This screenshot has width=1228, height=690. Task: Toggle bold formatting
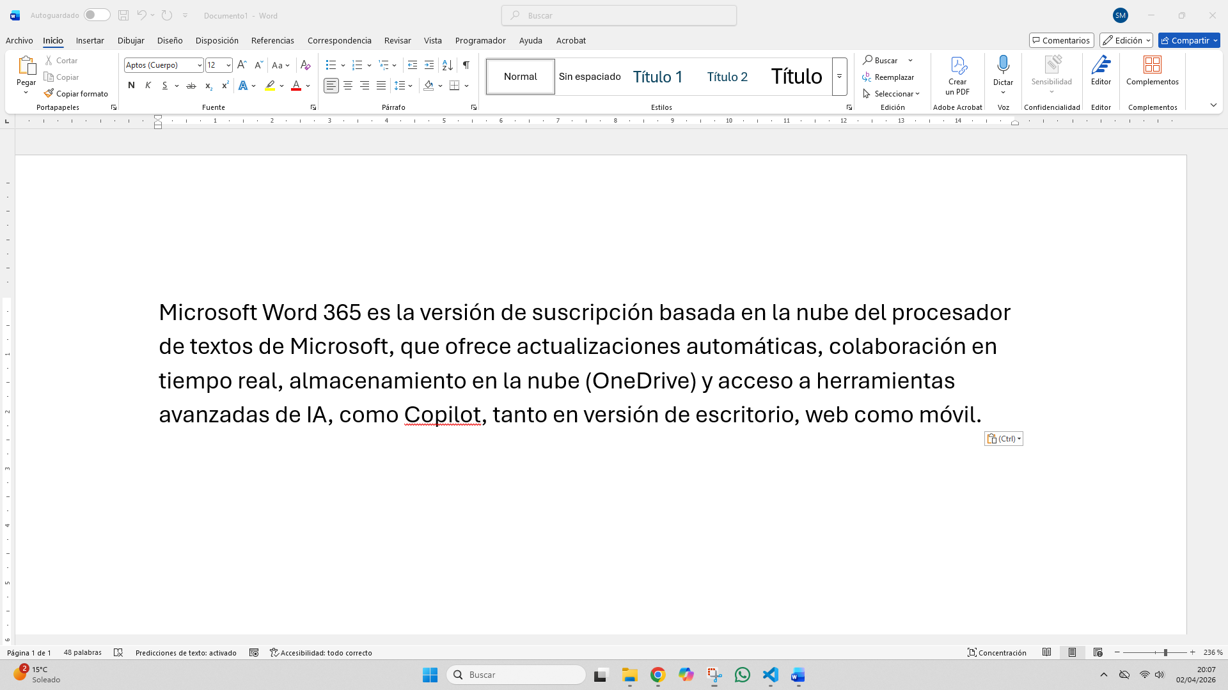coord(131,85)
